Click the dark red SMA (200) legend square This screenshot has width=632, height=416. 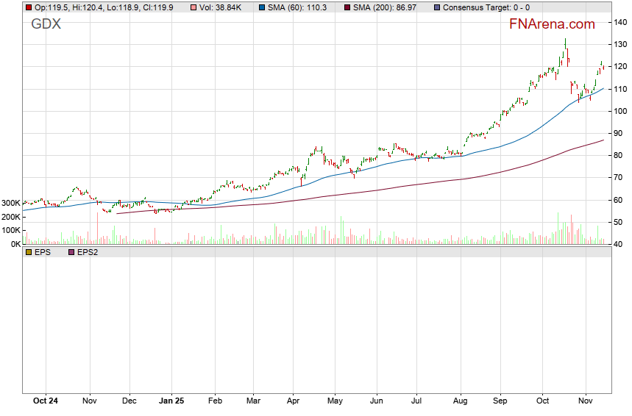(x=347, y=7)
